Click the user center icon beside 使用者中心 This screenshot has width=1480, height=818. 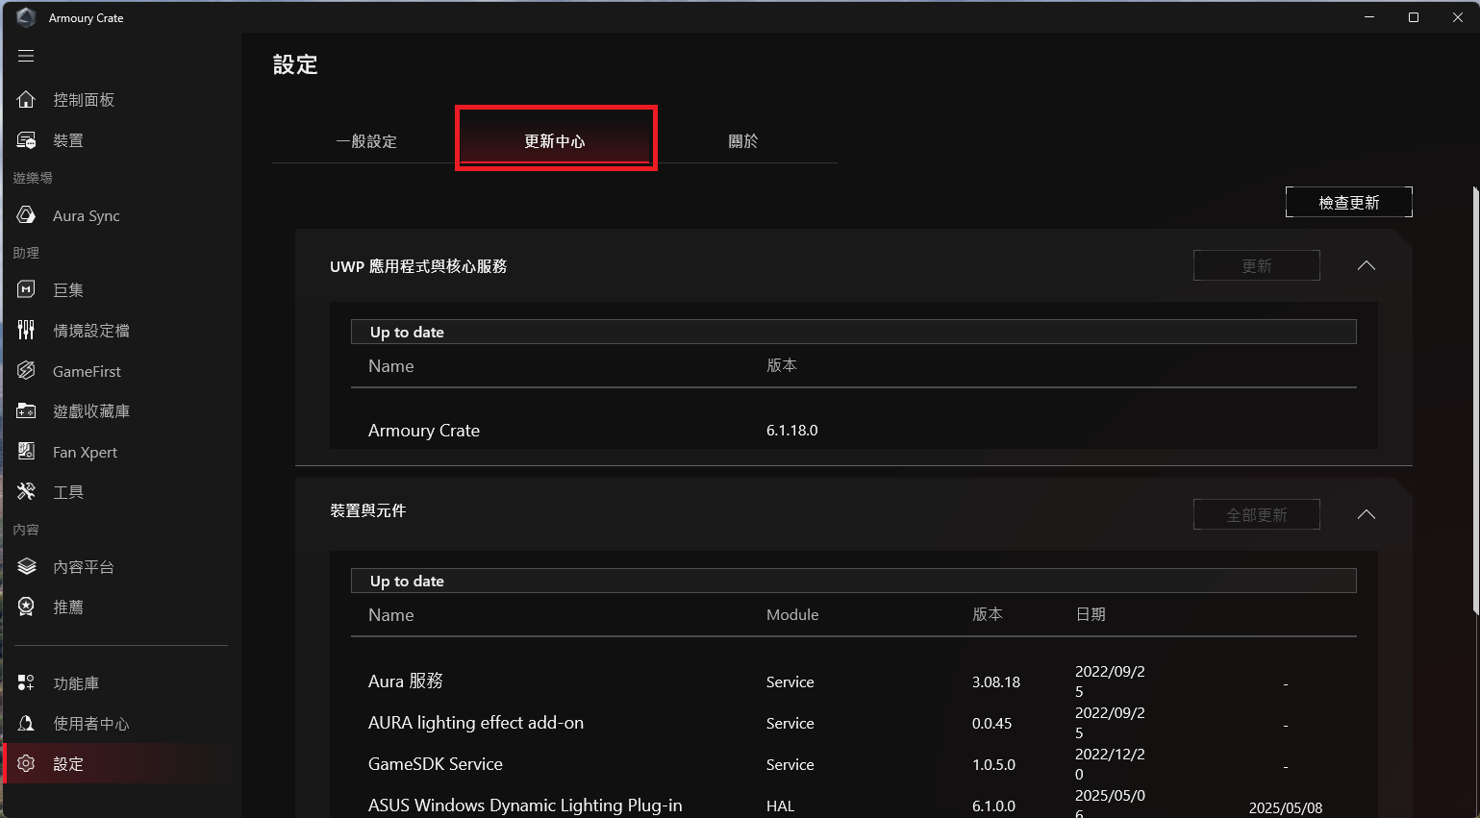[x=26, y=723]
